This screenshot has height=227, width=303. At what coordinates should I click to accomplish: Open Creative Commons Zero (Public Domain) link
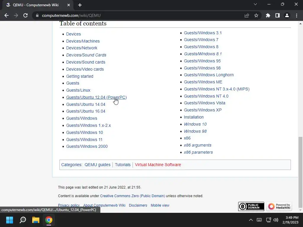point(133,196)
